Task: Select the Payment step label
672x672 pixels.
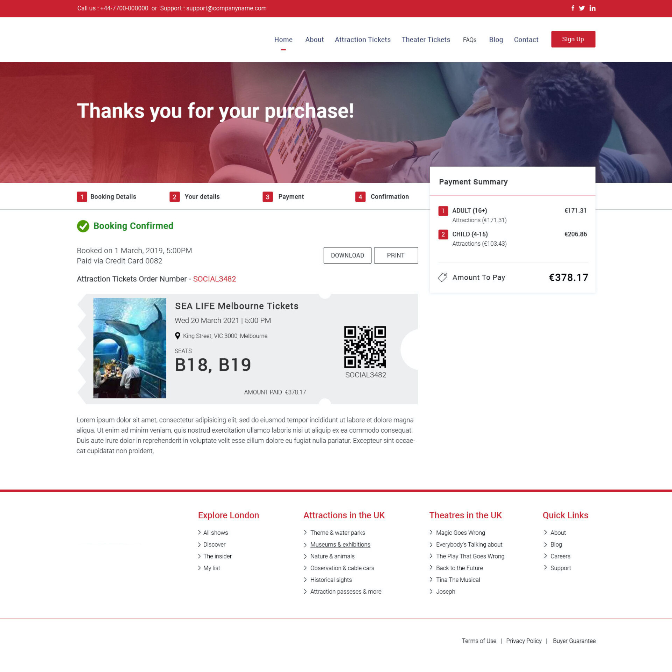Action: click(291, 197)
